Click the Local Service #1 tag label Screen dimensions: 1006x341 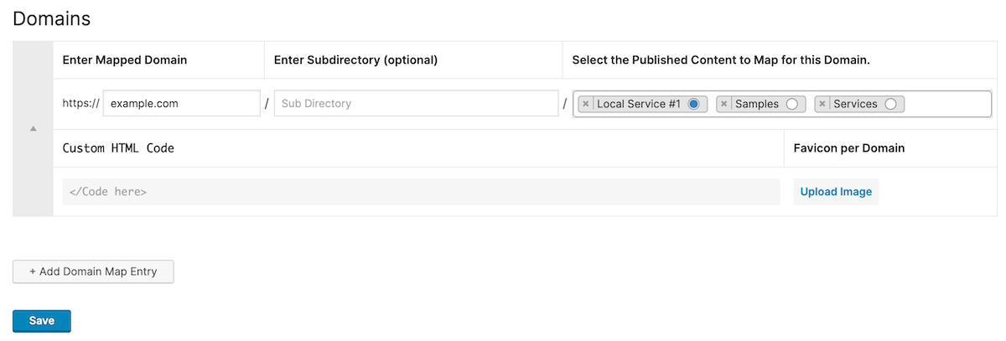(x=639, y=104)
